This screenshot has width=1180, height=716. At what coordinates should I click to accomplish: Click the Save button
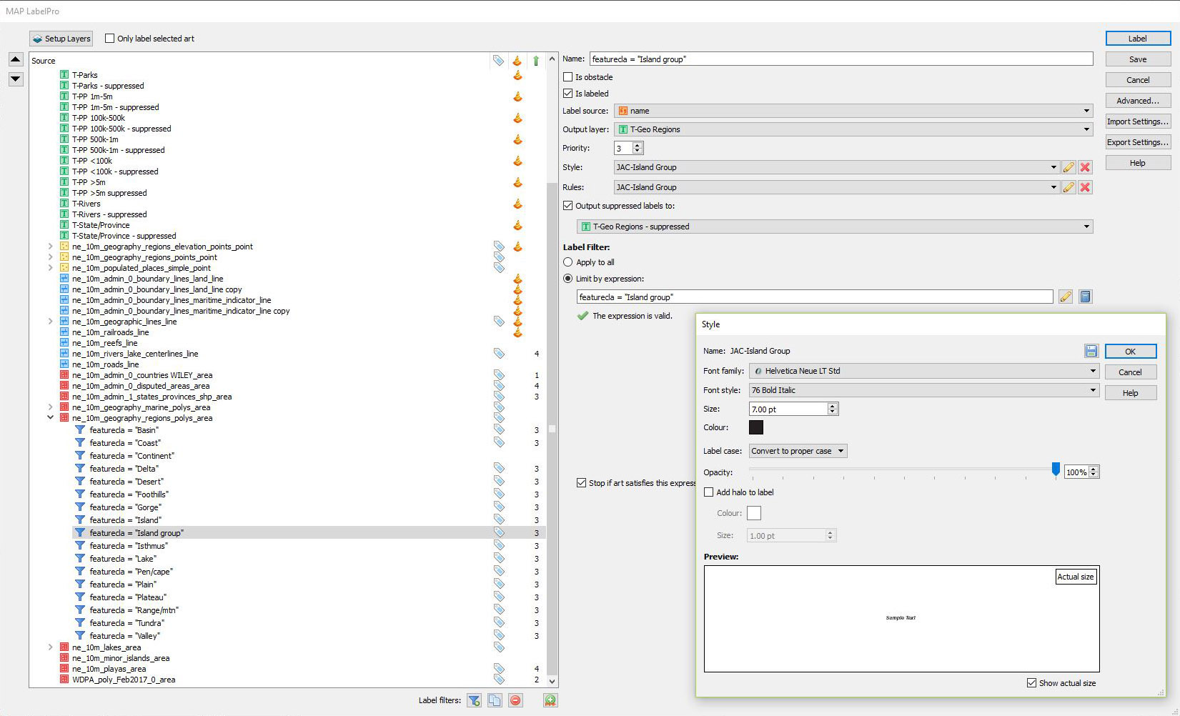(x=1138, y=59)
